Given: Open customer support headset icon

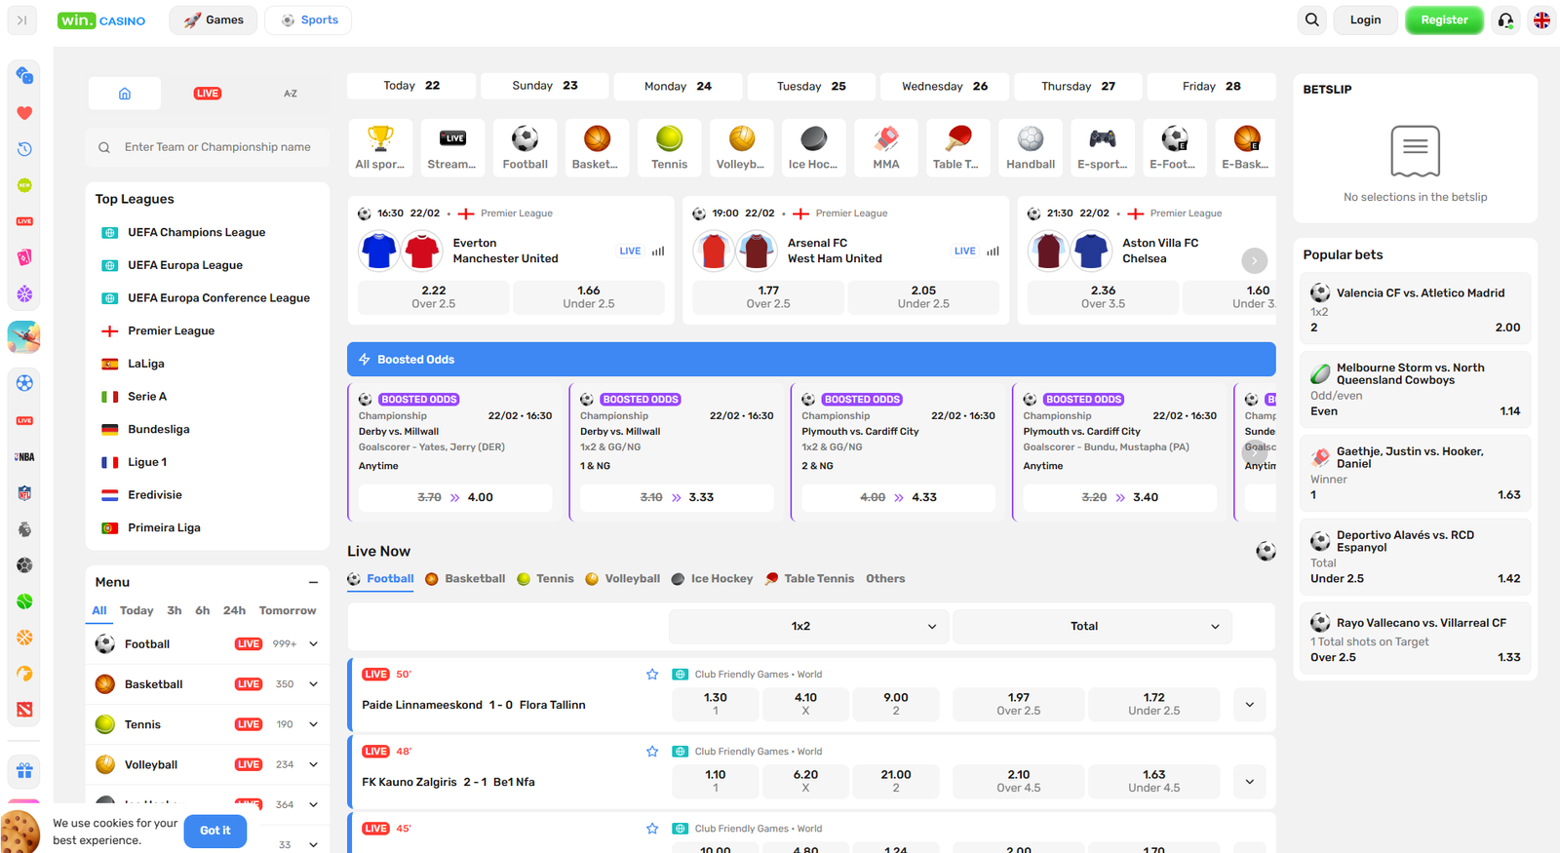Looking at the screenshot, I should coord(1505,19).
